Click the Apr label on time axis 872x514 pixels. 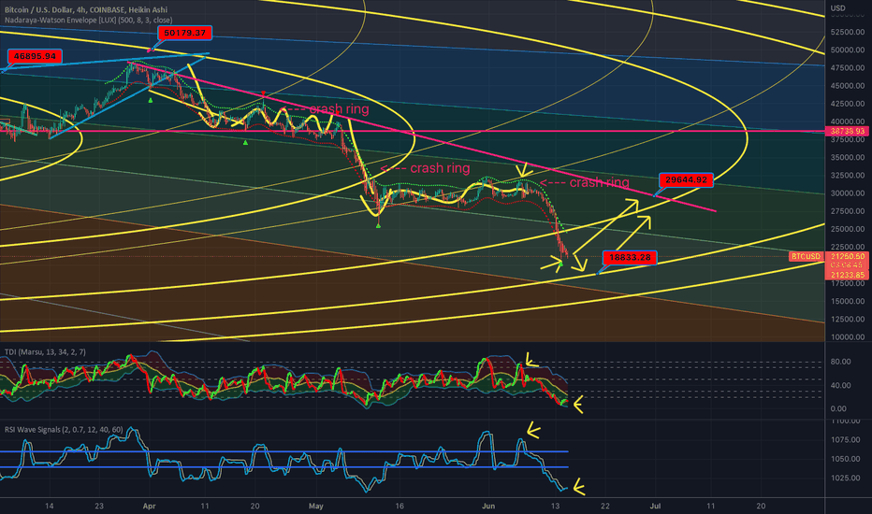click(149, 507)
